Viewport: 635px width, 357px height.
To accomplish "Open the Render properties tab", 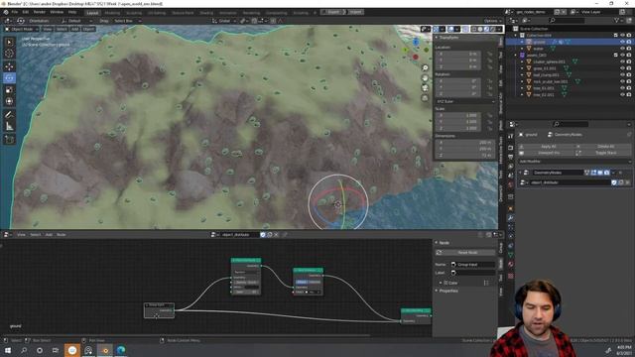I will point(511,147).
